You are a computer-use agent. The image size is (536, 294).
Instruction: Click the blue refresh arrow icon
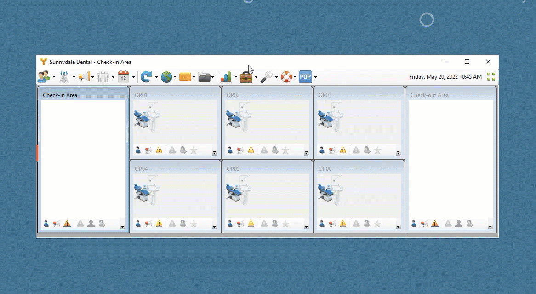click(146, 77)
